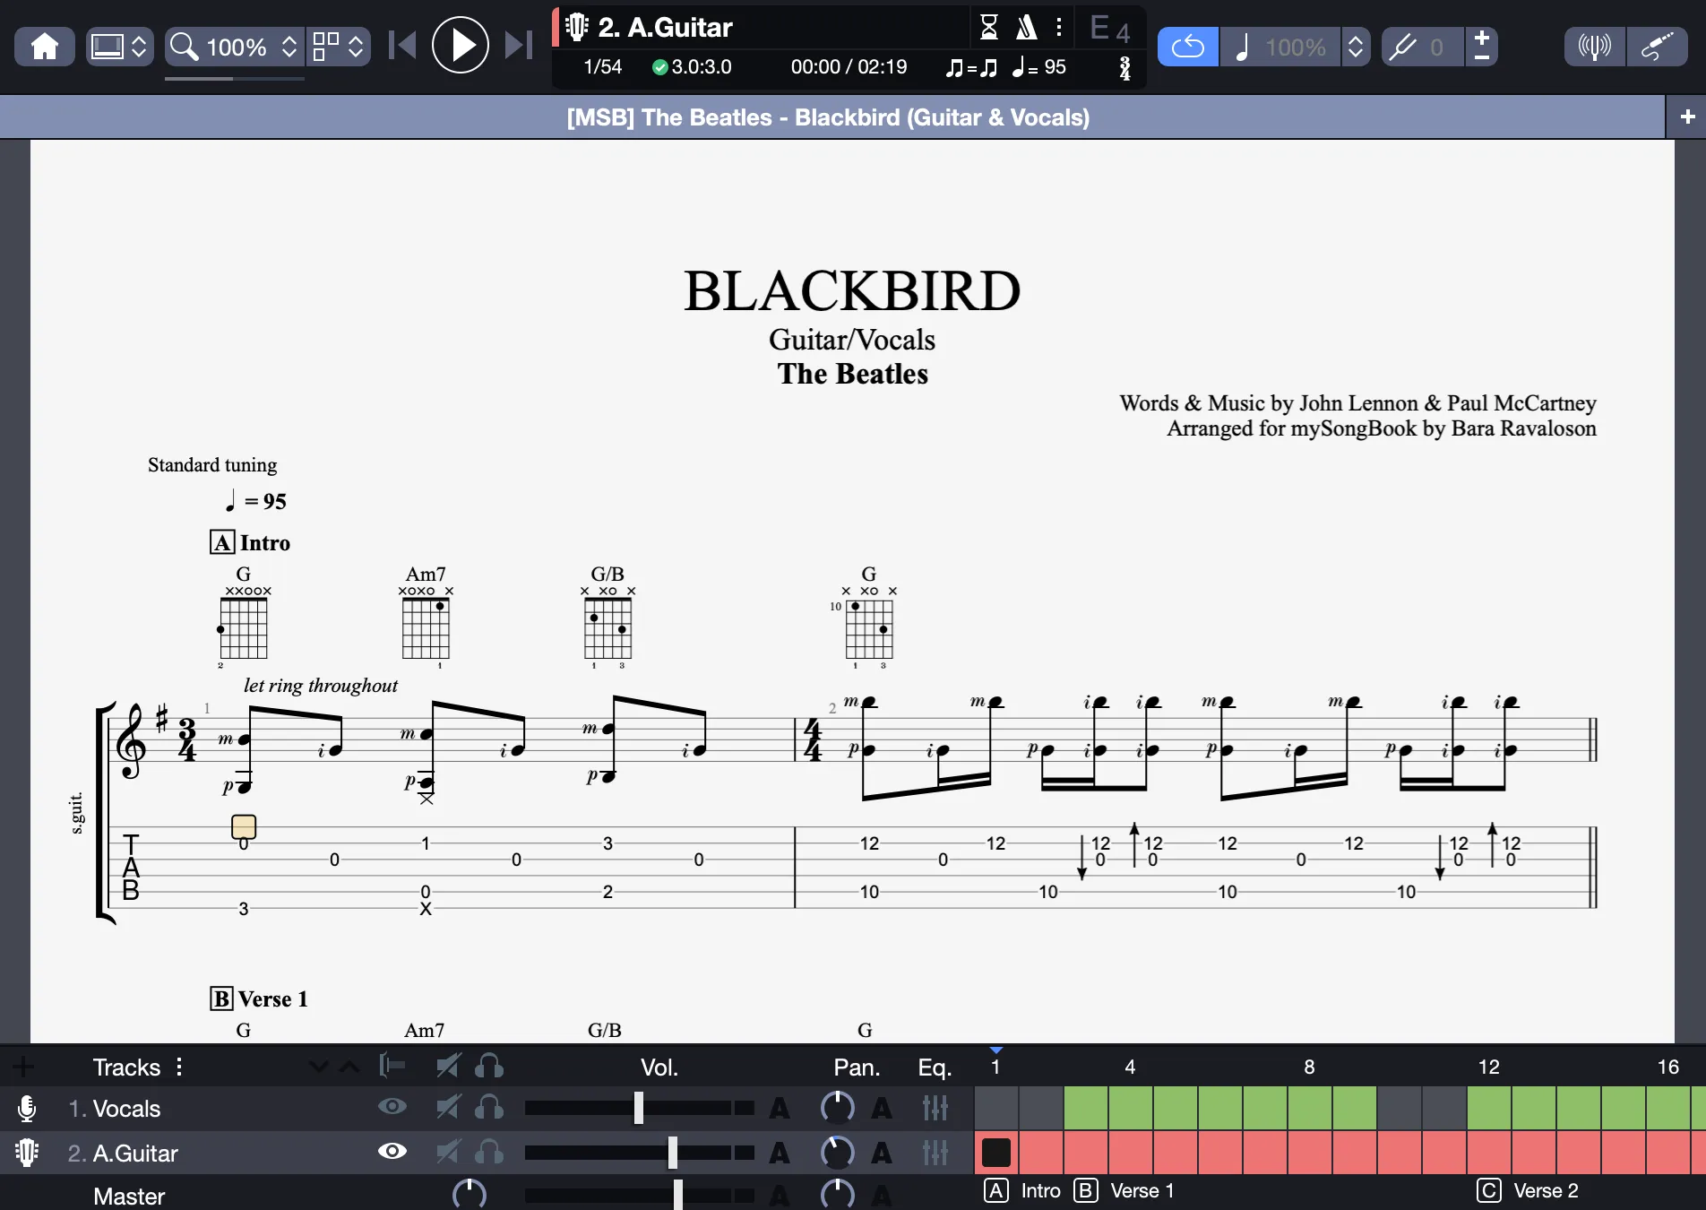
Task: Jump to the previous bar
Action: pos(402,45)
